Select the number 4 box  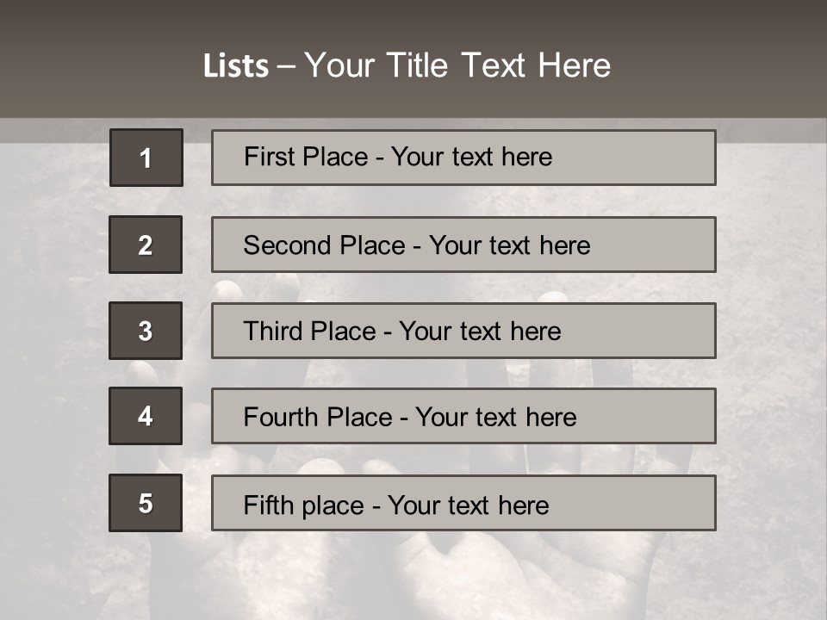click(146, 416)
